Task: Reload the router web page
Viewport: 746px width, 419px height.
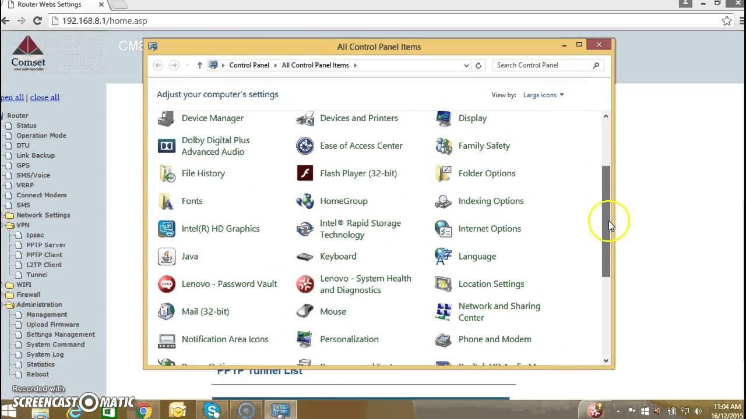Action: [x=37, y=21]
